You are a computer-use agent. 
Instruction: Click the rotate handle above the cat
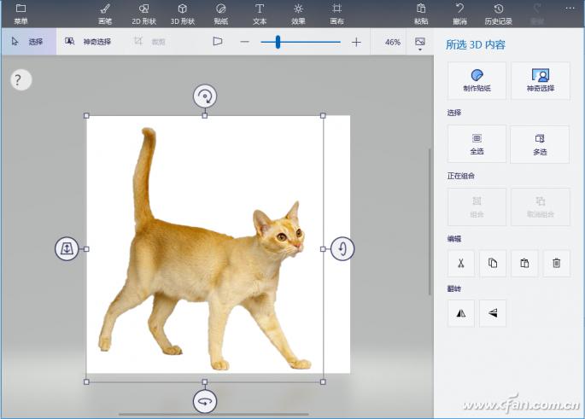click(204, 96)
